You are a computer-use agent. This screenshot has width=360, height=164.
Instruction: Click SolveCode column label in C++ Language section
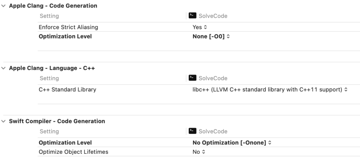(x=213, y=78)
